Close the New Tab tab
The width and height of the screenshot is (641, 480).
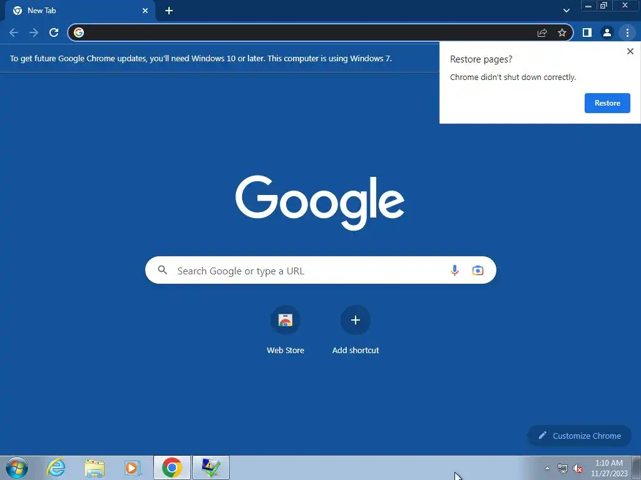pos(145,11)
